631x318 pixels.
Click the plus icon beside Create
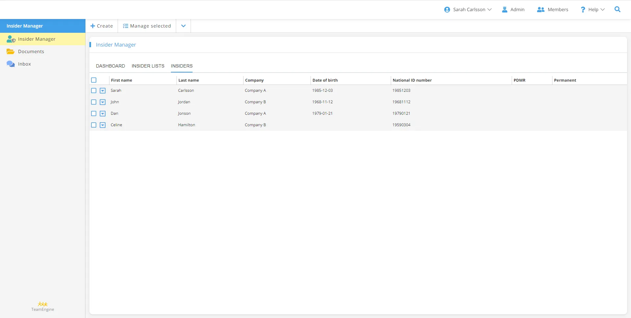pyautogui.click(x=93, y=26)
